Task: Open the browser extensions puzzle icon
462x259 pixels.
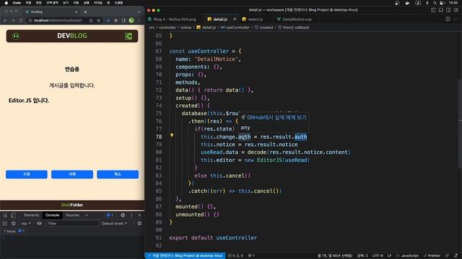Action: [x=115, y=20]
